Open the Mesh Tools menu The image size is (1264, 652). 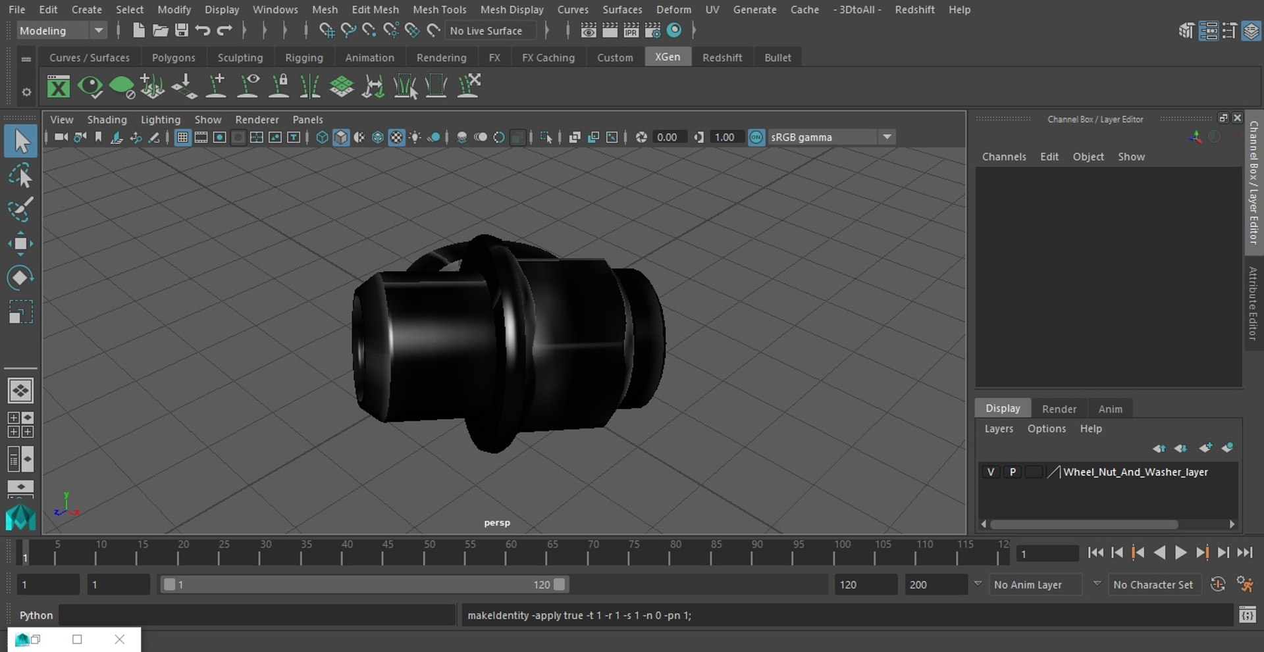click(439, 9)
